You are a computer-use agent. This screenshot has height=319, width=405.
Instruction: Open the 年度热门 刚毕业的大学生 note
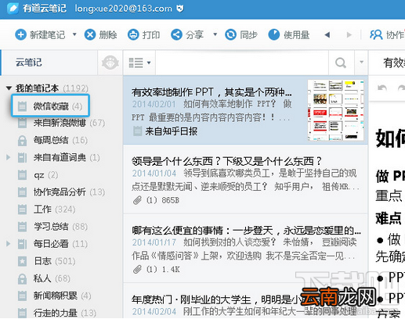pos(245,301)
